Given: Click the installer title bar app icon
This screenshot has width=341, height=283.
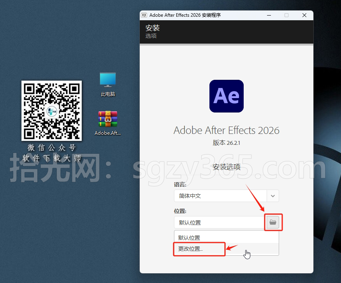Looking at the screenshot, I should click(x=144, y=15).
